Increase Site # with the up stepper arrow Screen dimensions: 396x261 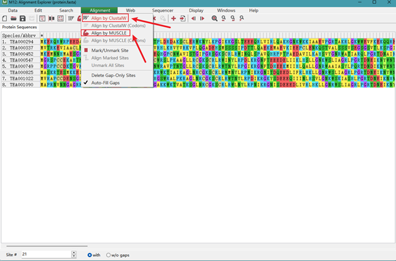(x=74, y=252)
